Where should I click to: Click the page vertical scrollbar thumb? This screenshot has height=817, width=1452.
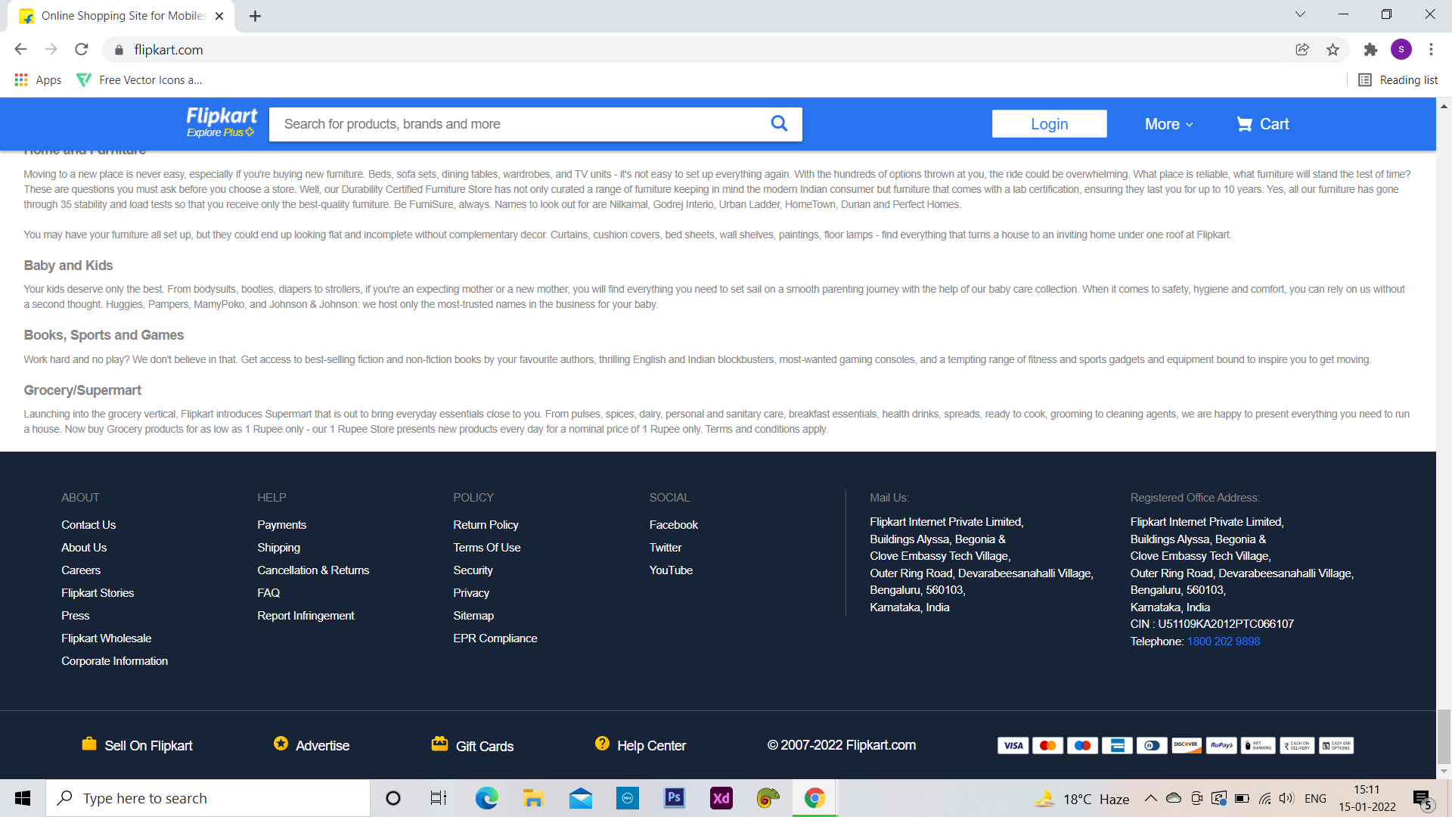pyautogui.click(x=1444, y=736)
